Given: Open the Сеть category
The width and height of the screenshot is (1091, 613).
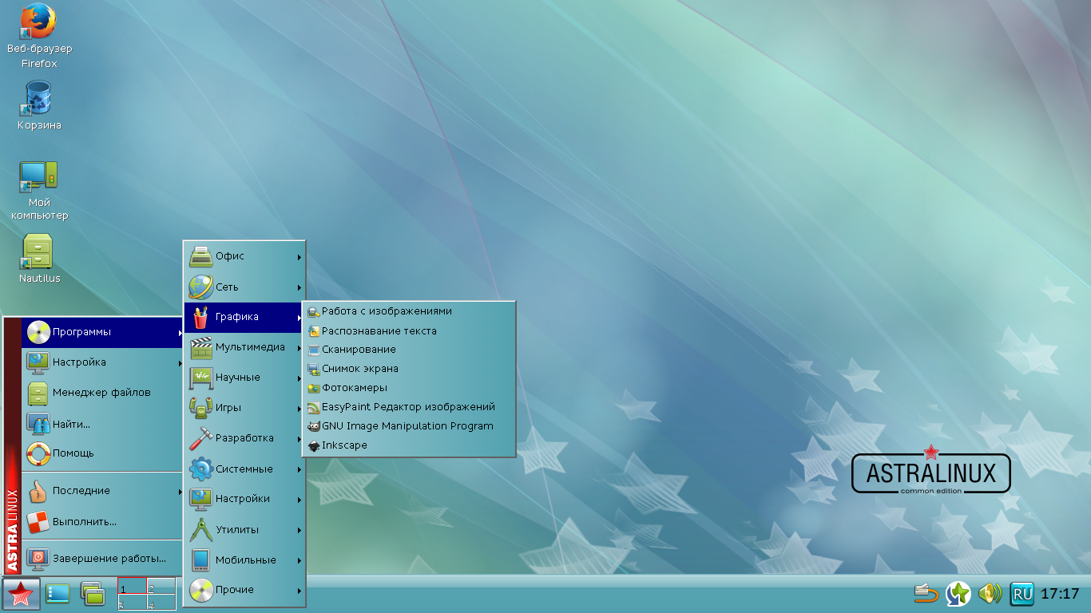Looking at the screenshot, I should pos(244,287).
